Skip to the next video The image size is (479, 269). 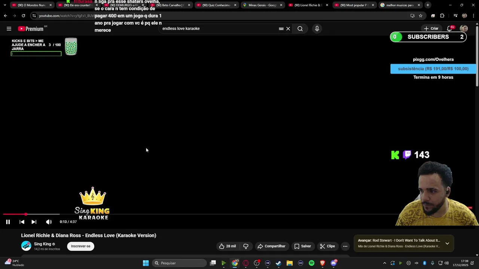pos(34,222)
